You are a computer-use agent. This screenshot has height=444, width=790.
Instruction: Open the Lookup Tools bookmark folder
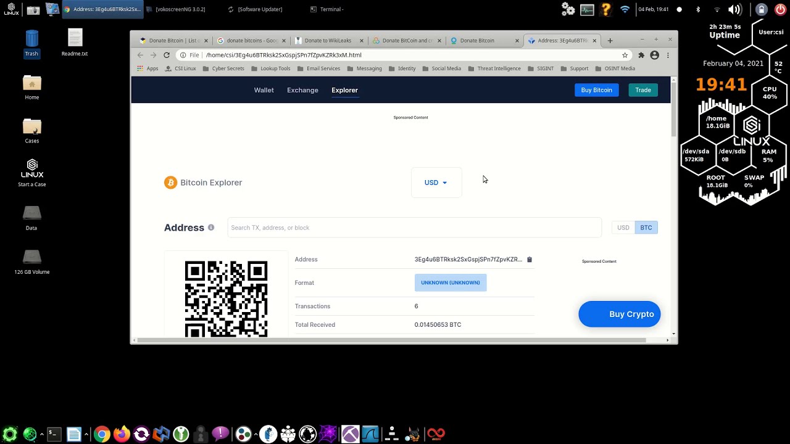click(270, 68)
